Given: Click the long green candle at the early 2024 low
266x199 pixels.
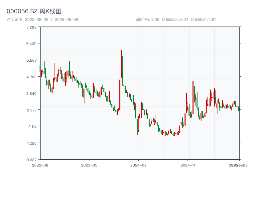Looking at the screenshot, I should (137, 127).
